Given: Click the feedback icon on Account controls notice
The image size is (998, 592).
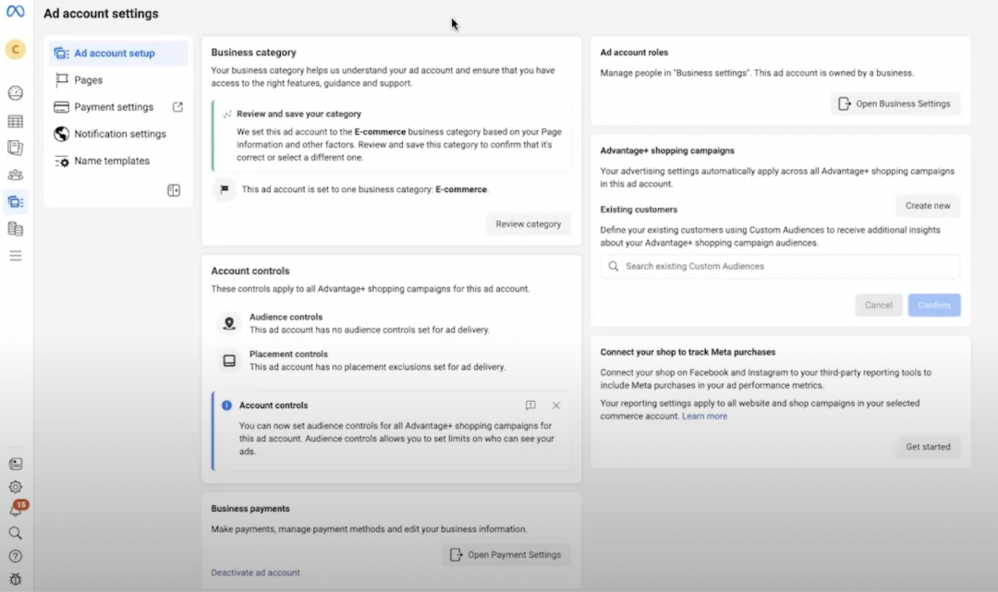Looking at the screenshot, I should pos(530,405).
